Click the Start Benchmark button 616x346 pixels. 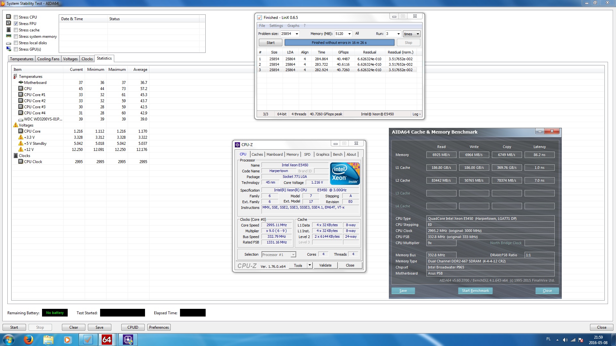pos(475,291)
